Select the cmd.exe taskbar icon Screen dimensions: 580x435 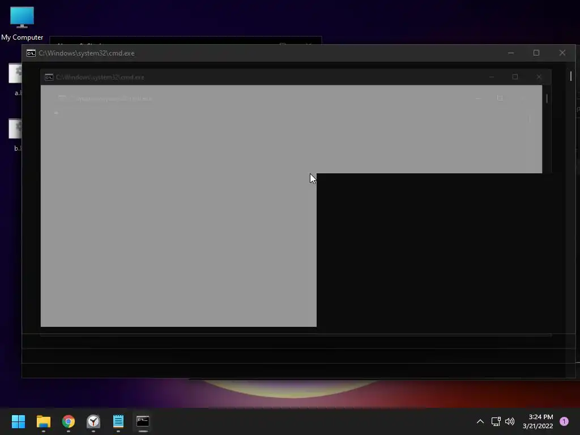tap(143, 421)
